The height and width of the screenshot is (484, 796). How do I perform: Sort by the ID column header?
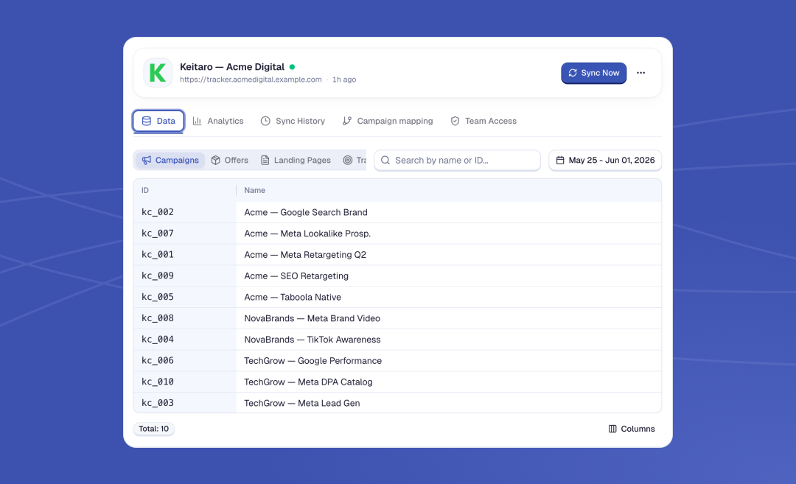pyautogui.click(x=145, y=190)
